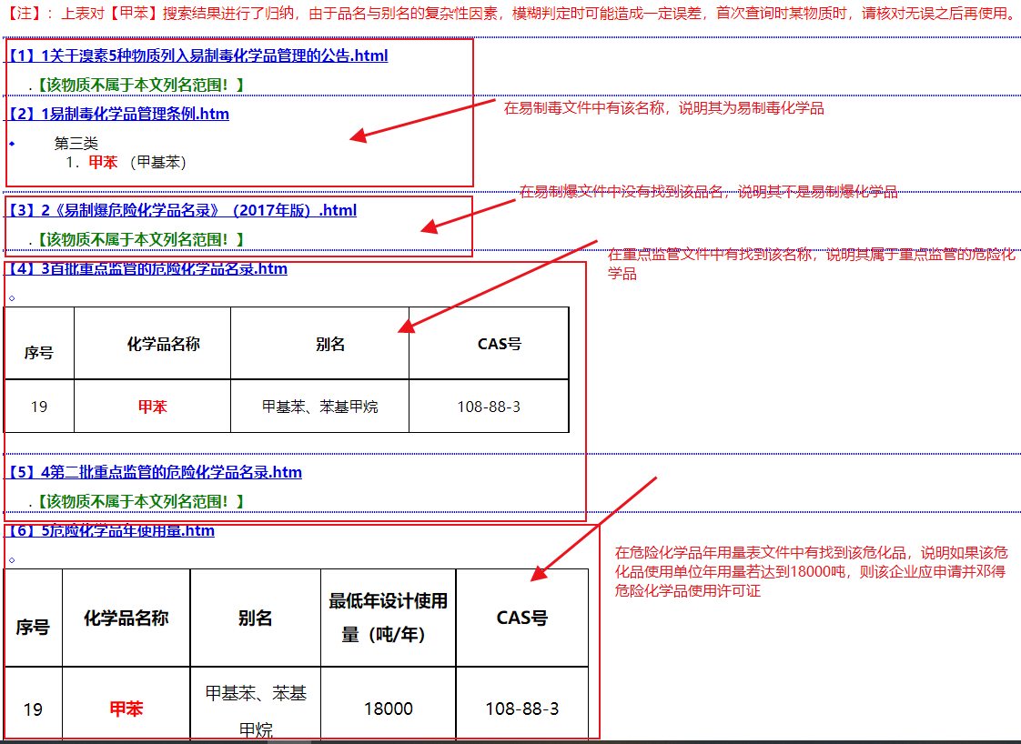Open the 关于溴素5种物质列入易制毒化学品管理的公告.html link
Screen dimensions: 1021x744
(198, 55)
